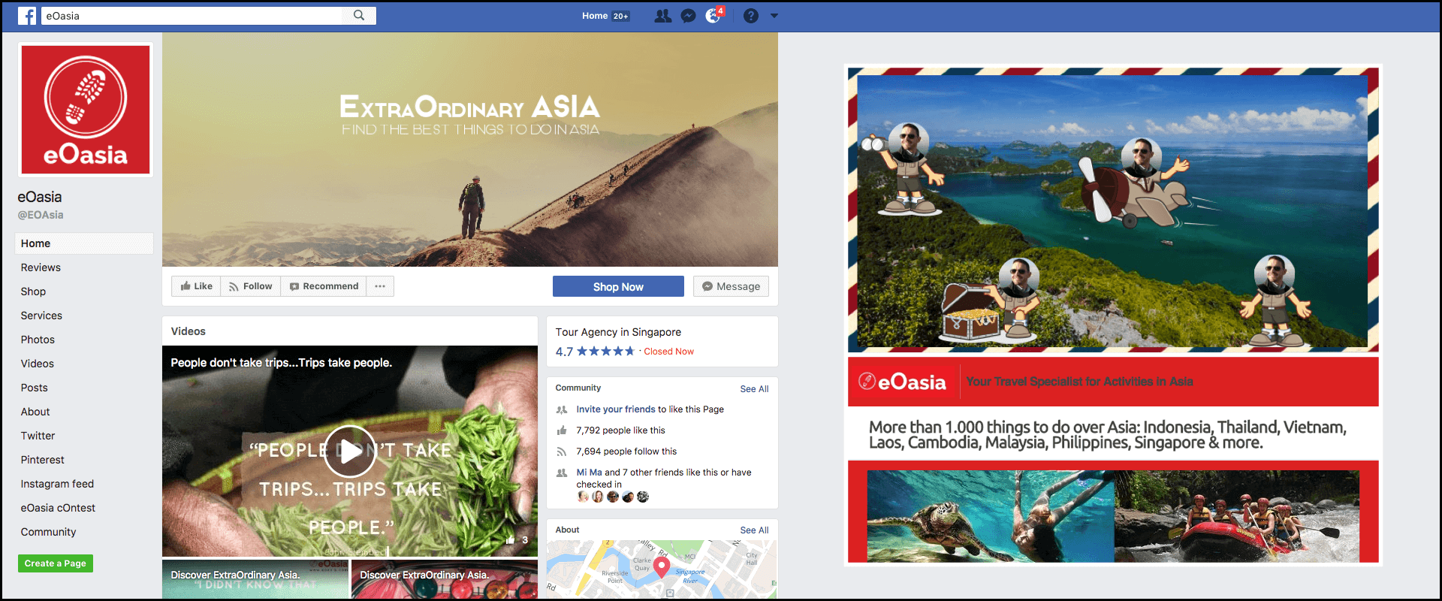Click the 7,792 people like this icon

pyautogui.click(x=561, y=430)
